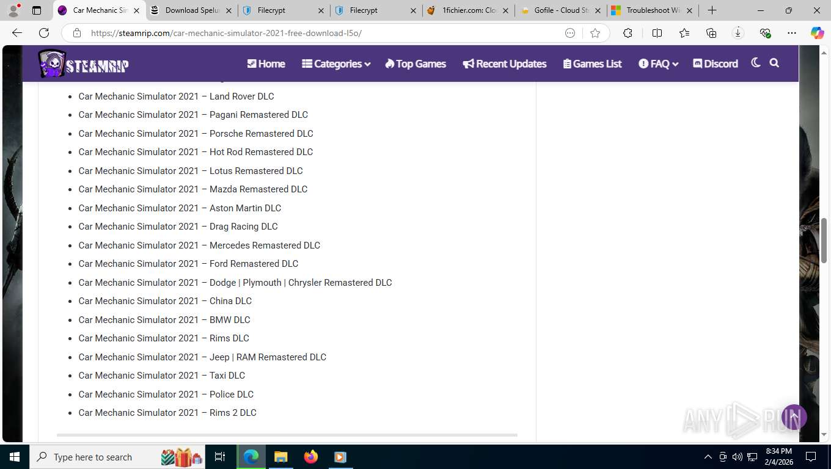
Task: Switch to the Troubleshoot Windows tab
Action: 653,10
